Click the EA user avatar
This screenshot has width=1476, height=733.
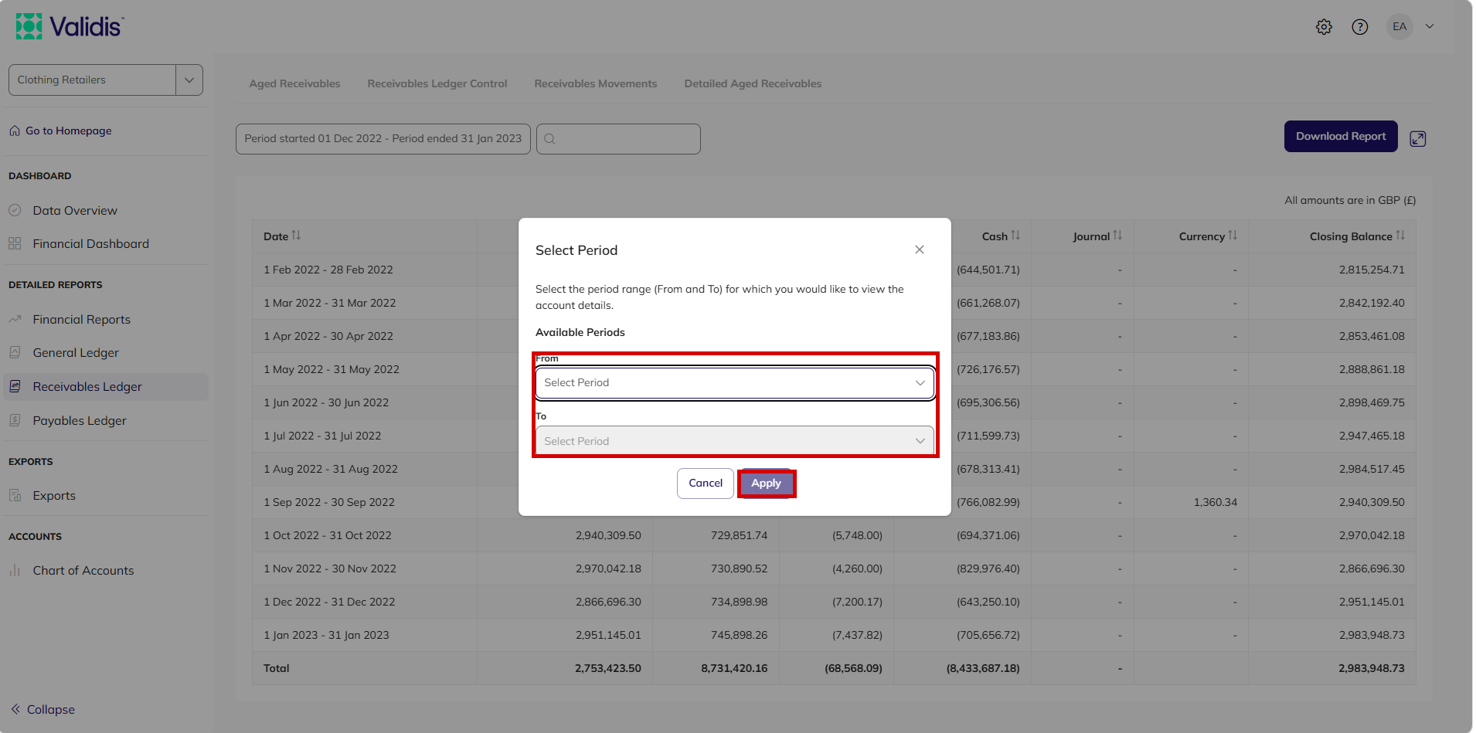click(x=1399, y=26)
